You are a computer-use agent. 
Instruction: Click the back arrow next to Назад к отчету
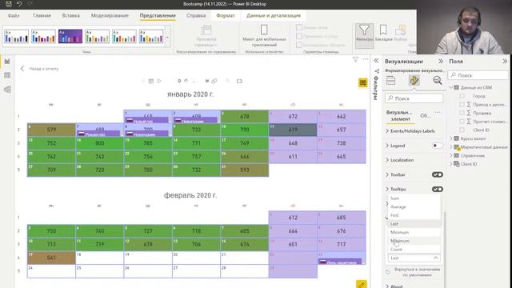tap(22, 69)
